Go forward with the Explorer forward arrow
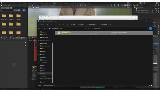 coord(42,29)
